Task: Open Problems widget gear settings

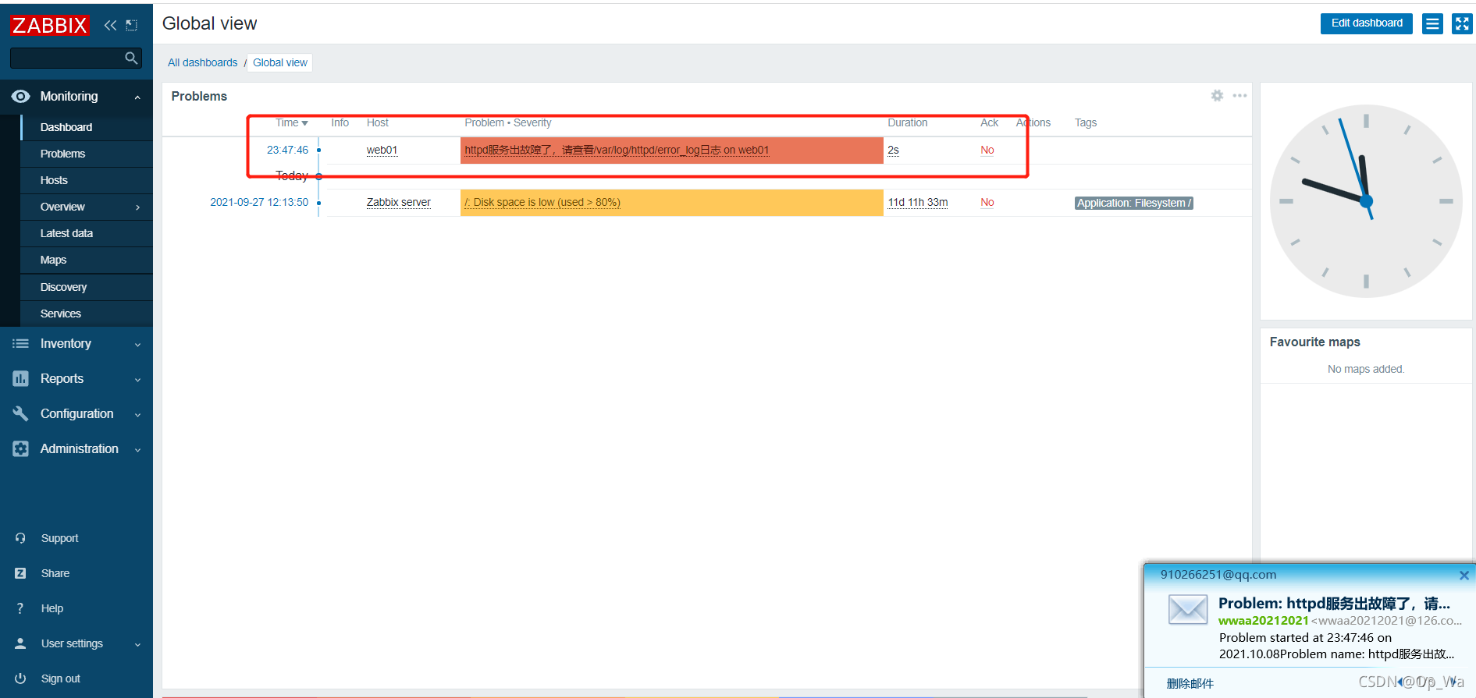Action: (x=1217, y=95)
